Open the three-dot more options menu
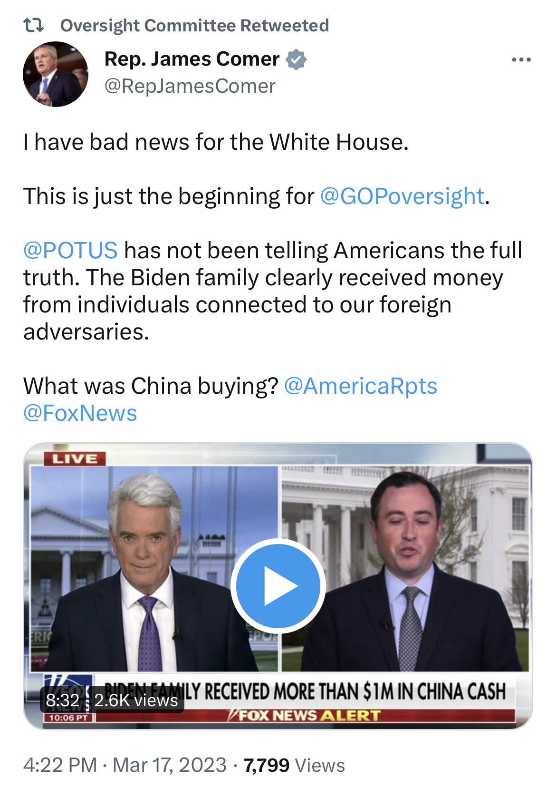Viewport: 556px width, 797px height. coord(521,60)
